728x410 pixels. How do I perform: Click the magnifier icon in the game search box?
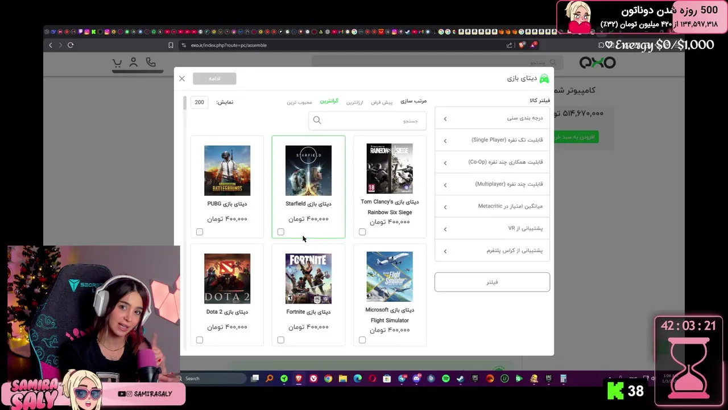tap(317, 120)
